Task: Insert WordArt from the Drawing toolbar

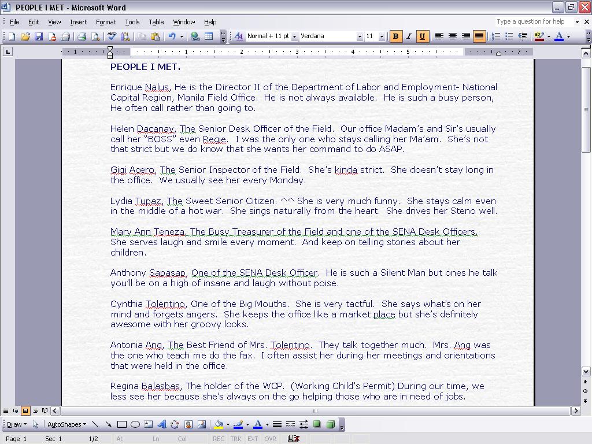Action: click(162, 424)
